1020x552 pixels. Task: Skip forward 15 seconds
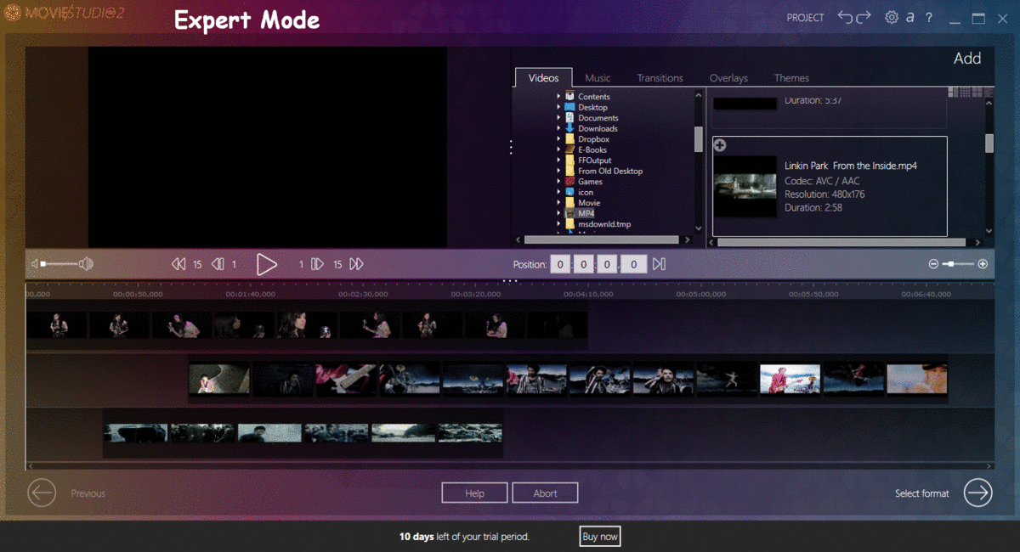coord(356,264)
